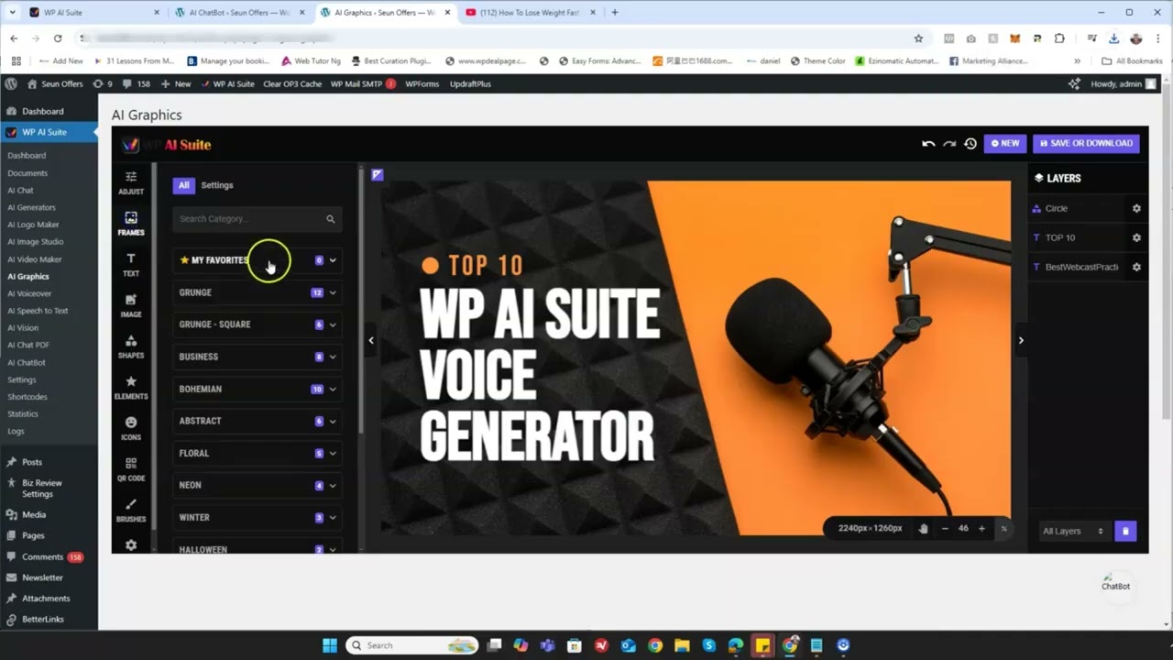Open WPForms in the admin bar
1173x660 pixels.
[422, 83]
